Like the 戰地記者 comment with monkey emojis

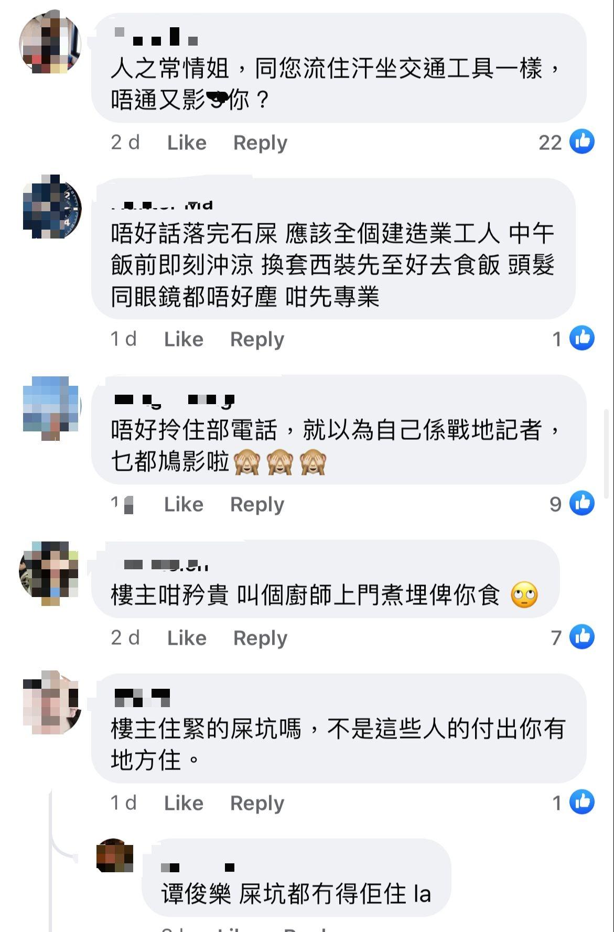tap(184, 504)
